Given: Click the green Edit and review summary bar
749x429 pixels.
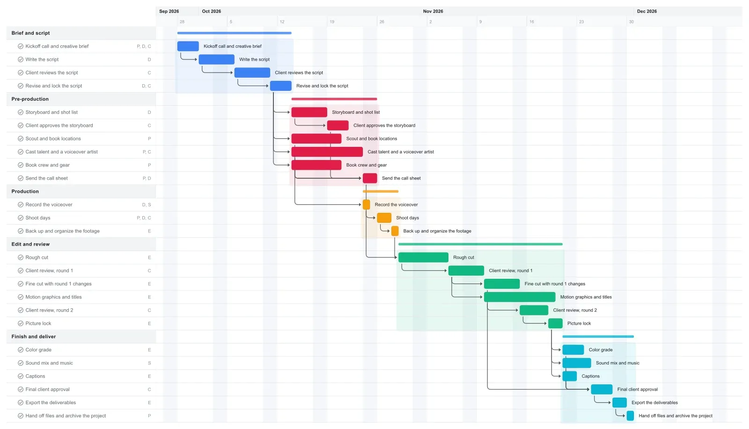Looking at the screenshot, I should pyautogui.click(x=480, y=244).
